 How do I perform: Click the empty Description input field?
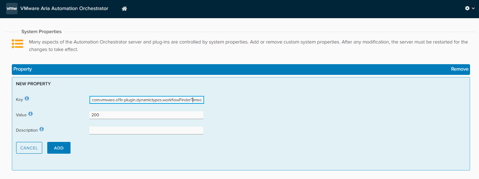146,131
